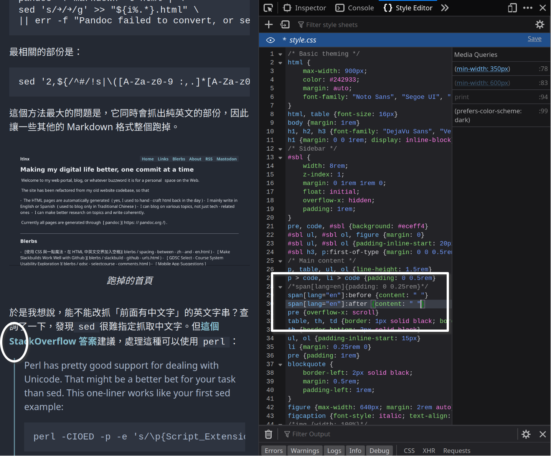
Task: Click the 'blockquote {' code line
Action: pos(310,364)
